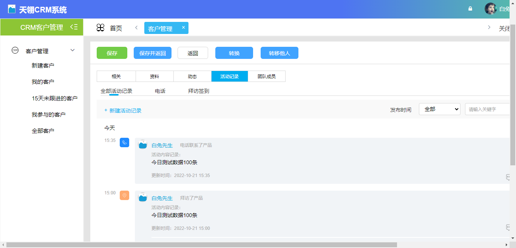Click the 保存并返回 button
This screenshot has height=248, width=516.
pos(152,53)
